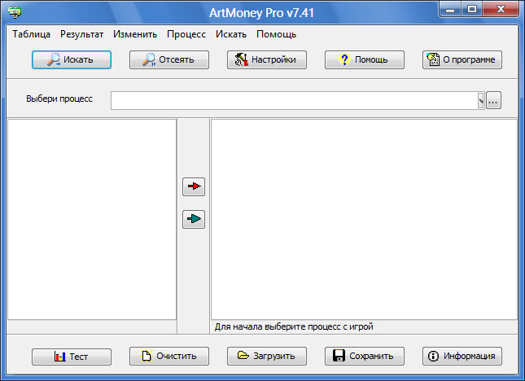Screen dimensions: 525x381
Task: Click the ellipsis button beside the process selector
Action: pos(493,100)
